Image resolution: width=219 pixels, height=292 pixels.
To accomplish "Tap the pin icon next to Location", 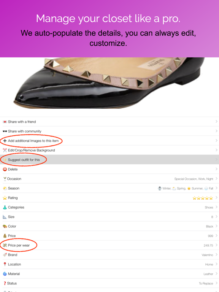I will pos(5,264).
